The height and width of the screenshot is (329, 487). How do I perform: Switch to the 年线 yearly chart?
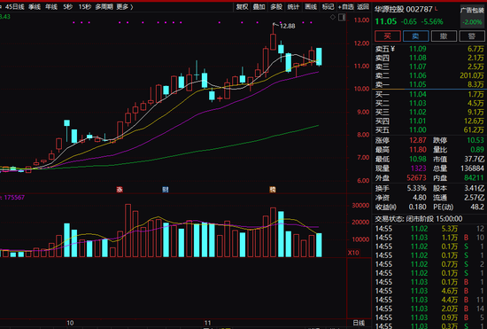click(51, 7)
